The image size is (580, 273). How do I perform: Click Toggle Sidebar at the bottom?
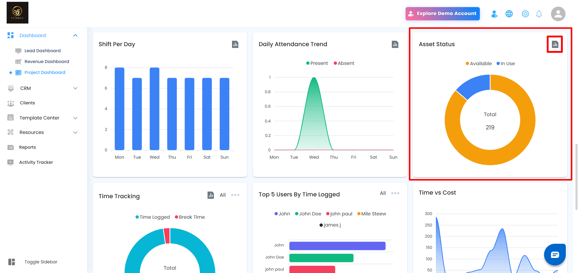point(40,262)
